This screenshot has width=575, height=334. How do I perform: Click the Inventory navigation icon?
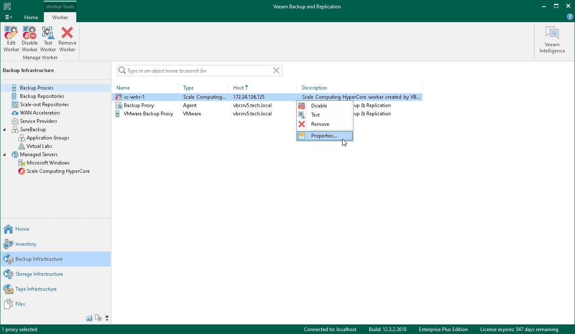click(8, 244)
